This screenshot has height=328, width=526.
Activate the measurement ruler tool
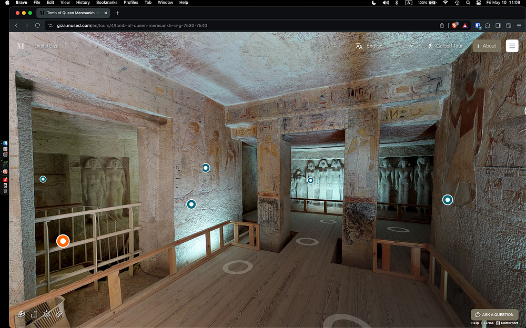pyautogui.click(x=59, y=314)
